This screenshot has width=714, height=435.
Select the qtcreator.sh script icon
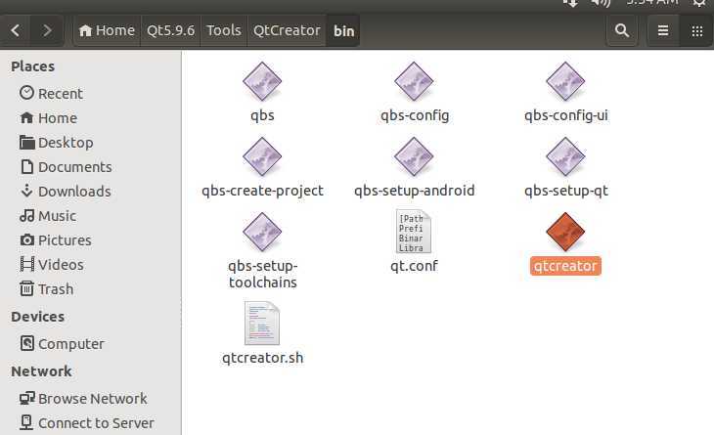(x=262, y=323)
